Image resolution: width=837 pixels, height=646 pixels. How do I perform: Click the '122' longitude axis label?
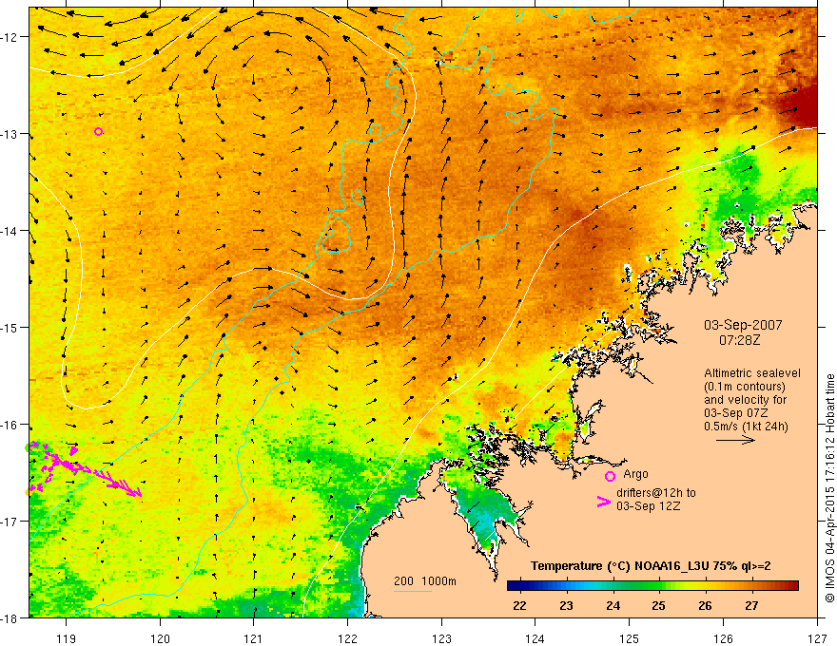[x=347, y=638]
